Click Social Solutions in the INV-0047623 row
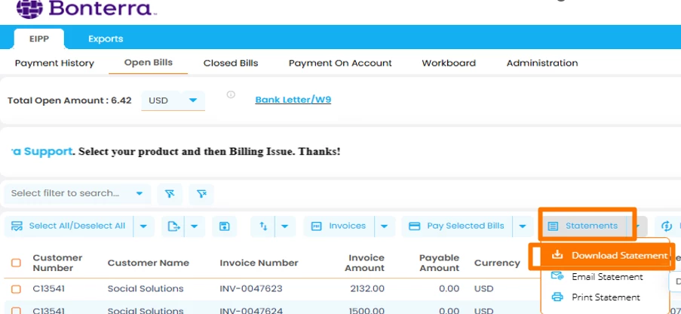 [146, 289]
